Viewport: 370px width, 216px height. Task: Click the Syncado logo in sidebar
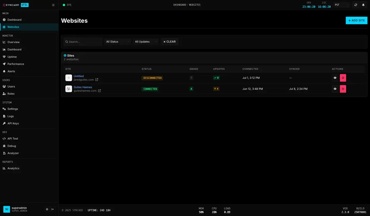coord(11,5)
